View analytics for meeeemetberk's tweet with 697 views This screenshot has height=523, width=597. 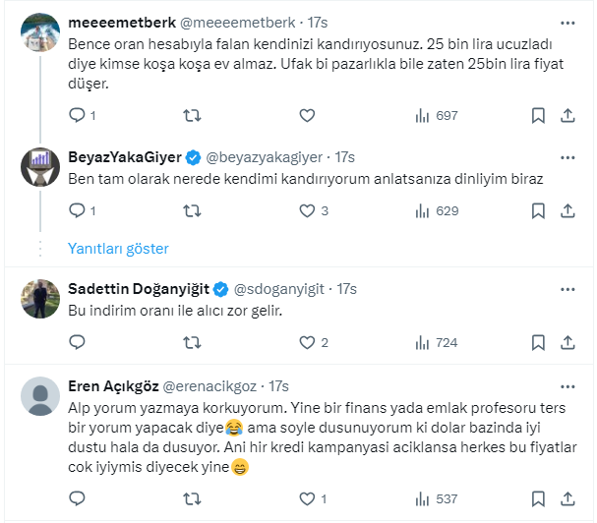[437, 116]
